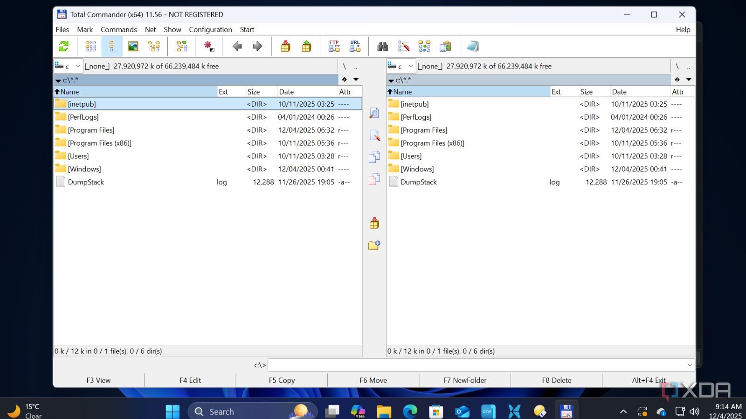Go forward with the right arrow icon
This screenshot has width=746, height=419.
tap(257, 46)
